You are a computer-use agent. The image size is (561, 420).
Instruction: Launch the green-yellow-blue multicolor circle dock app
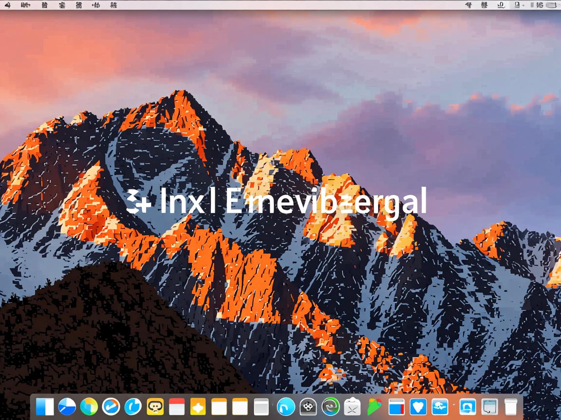click(x=89, y=407)
